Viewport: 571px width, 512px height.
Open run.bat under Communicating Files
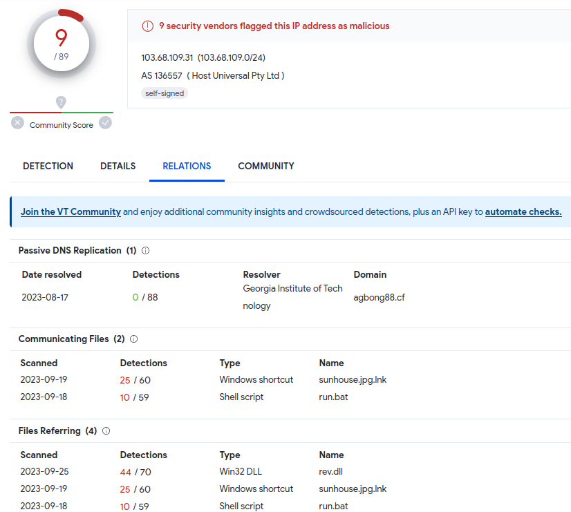click(x=333, y=397)
